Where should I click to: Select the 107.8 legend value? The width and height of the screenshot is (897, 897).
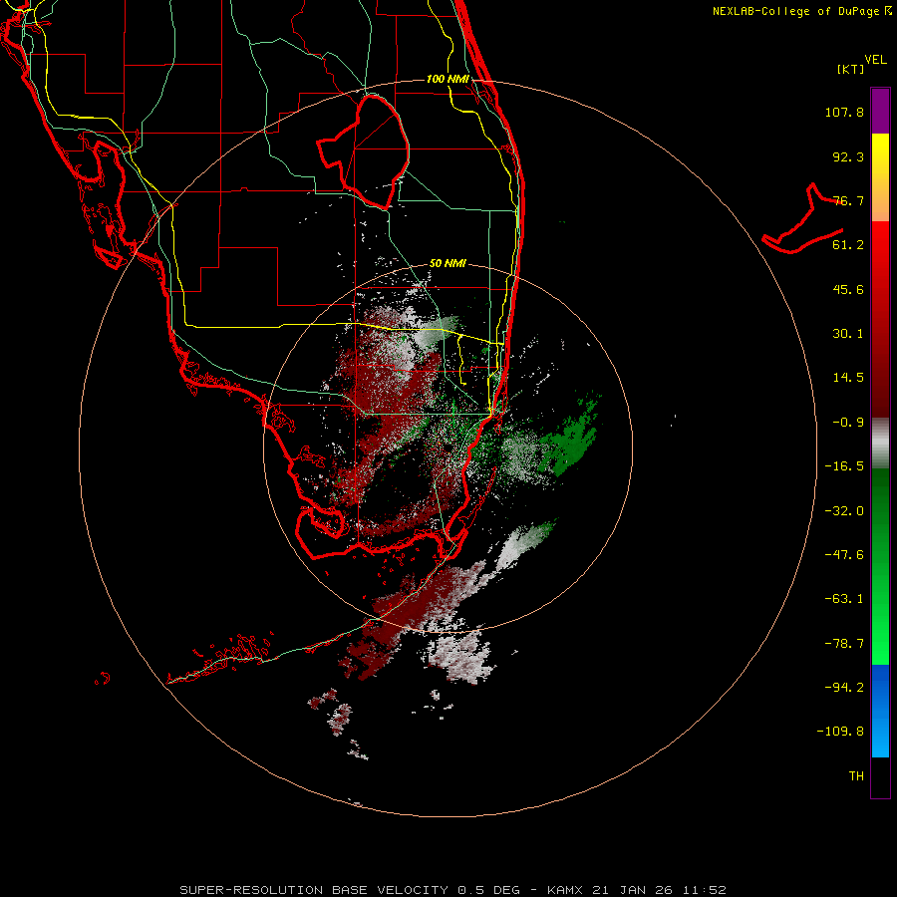[844, 112]
